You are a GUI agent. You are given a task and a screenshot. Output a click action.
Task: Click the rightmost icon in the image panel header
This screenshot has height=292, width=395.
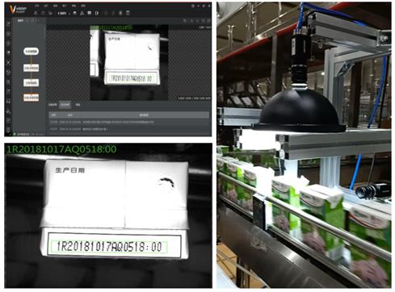tap(208, 20)
